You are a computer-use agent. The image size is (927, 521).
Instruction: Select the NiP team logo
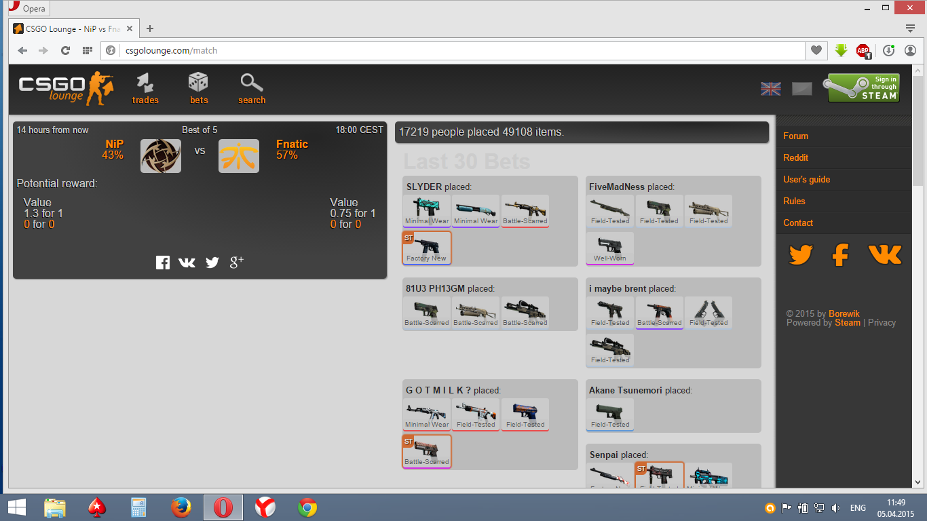tap(161, 156)
